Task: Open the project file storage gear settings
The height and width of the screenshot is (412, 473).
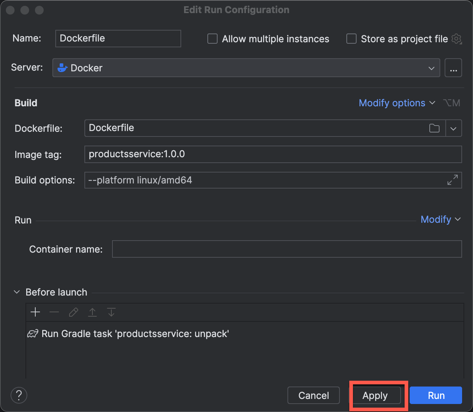Action: pyautogui.click(x=457, y=39)
